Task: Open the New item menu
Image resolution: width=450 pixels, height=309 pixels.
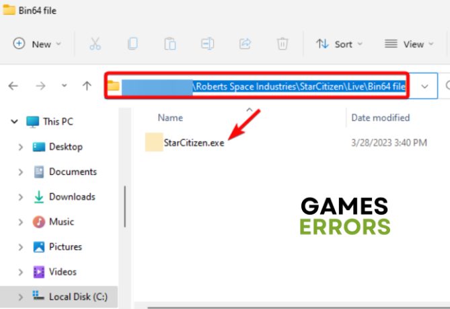Action: (37, 44)
